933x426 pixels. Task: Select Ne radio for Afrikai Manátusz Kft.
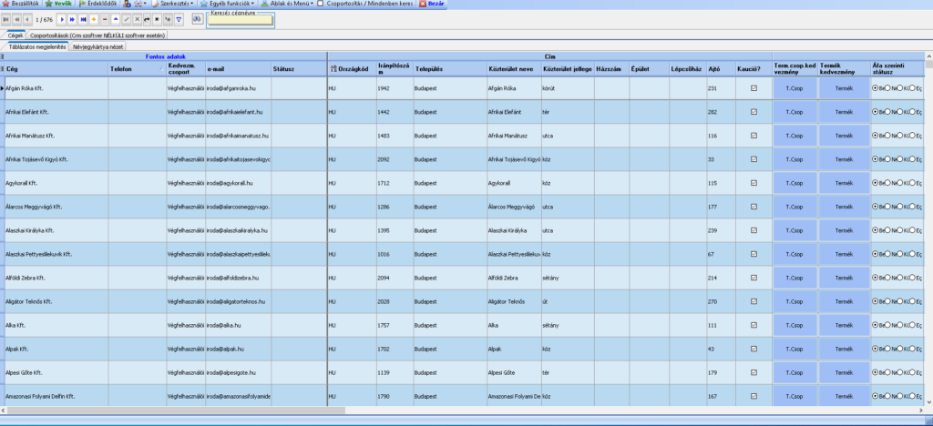887,136
